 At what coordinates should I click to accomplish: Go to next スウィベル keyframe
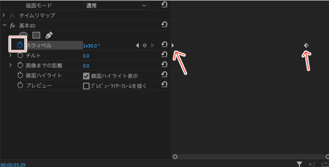click(x=152, y=45)
